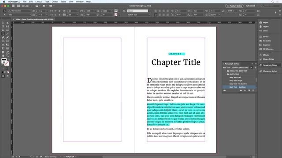This screenshot has height=158, width=282.
Task: Open the font style dropdown
Action: (30, 14)
